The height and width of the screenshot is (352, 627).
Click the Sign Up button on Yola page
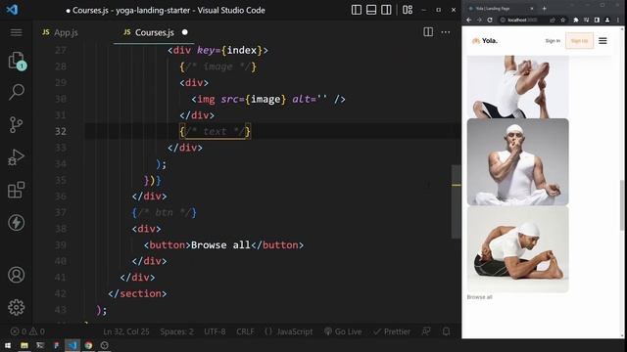click(x=579, y=41)
